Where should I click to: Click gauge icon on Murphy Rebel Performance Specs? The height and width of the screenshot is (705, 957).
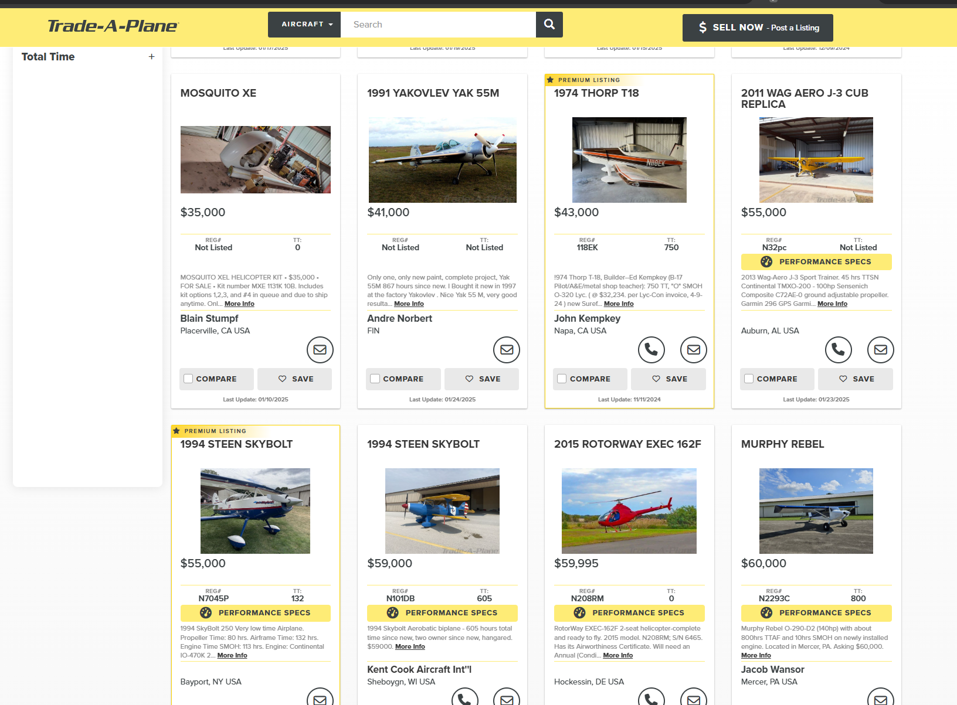[766, 613]
